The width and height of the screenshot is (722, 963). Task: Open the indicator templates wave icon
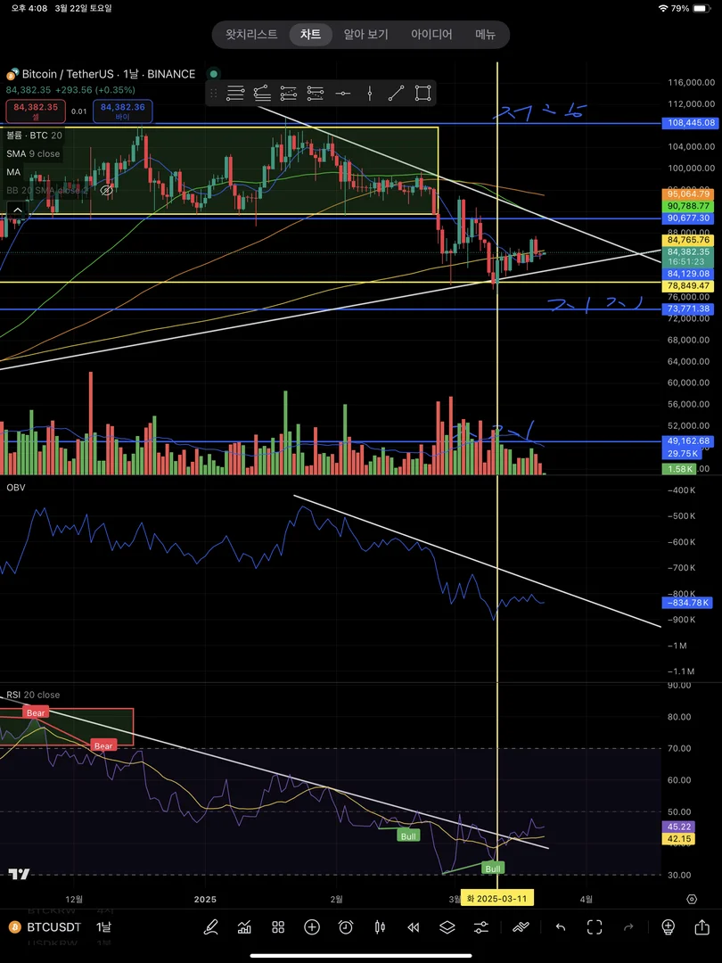(x=521, y=926)
